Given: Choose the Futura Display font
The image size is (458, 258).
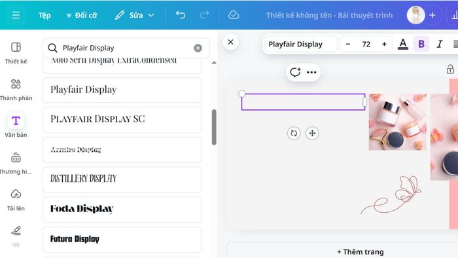Looking at the screenshot, I should coord(122,240).
